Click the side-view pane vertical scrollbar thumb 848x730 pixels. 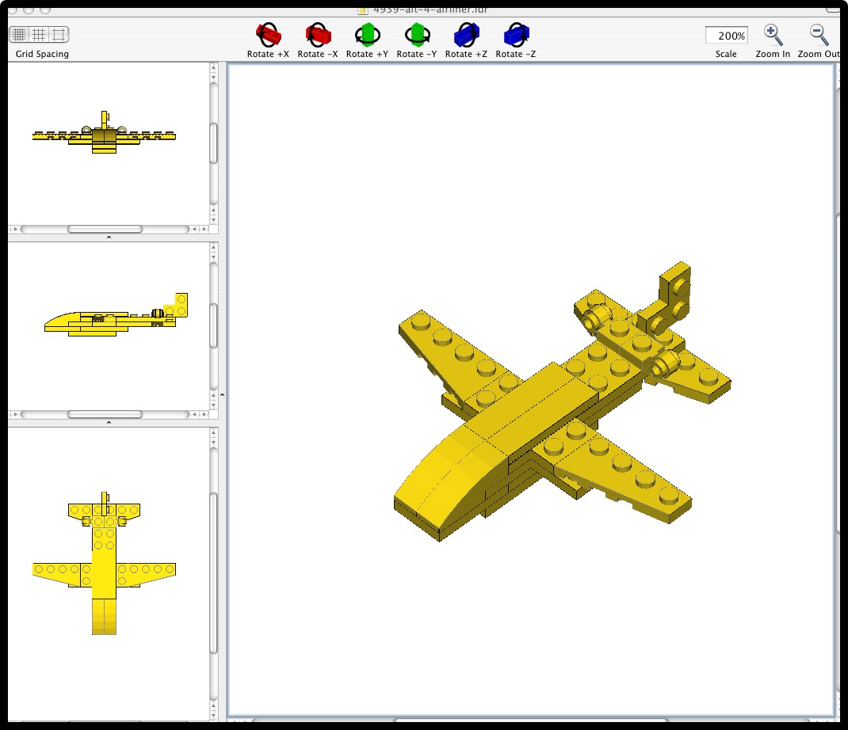214,326
